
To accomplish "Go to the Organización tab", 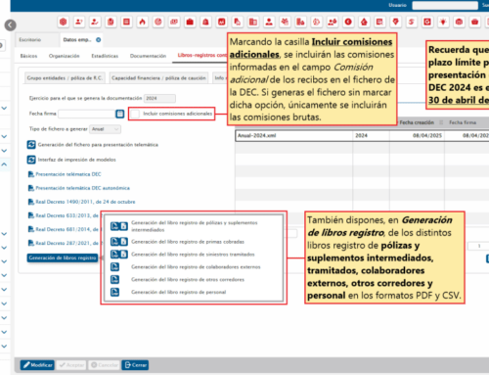I will (65, 56).
